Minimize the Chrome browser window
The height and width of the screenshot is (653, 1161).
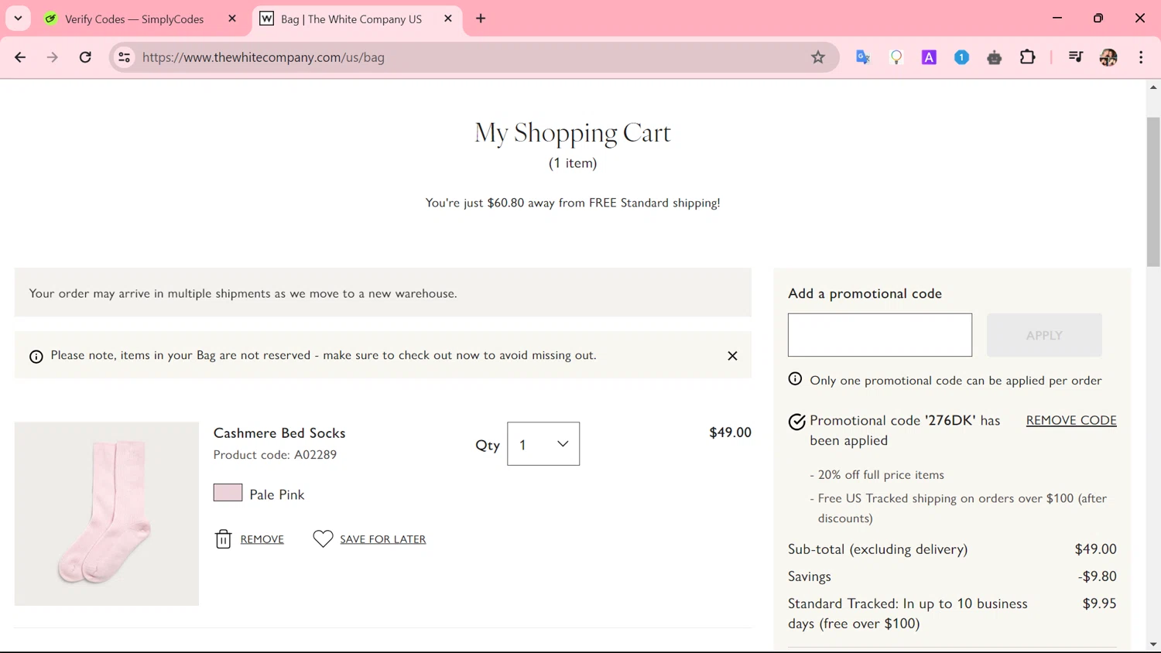1057,18
